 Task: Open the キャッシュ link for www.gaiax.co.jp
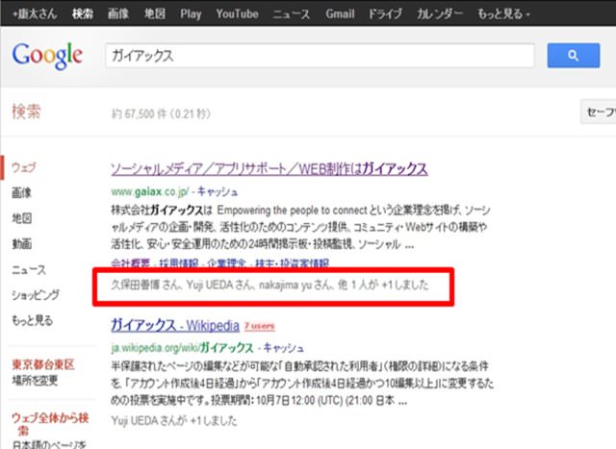point(218,191)
